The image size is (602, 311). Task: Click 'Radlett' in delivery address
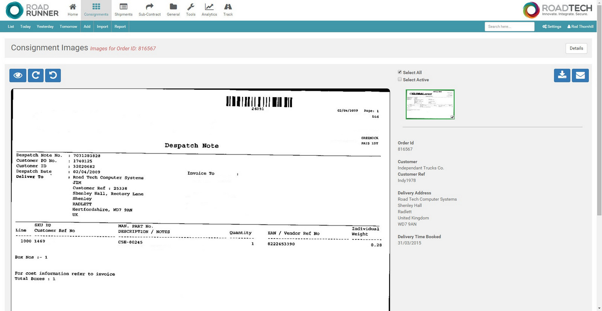(404, 212)
